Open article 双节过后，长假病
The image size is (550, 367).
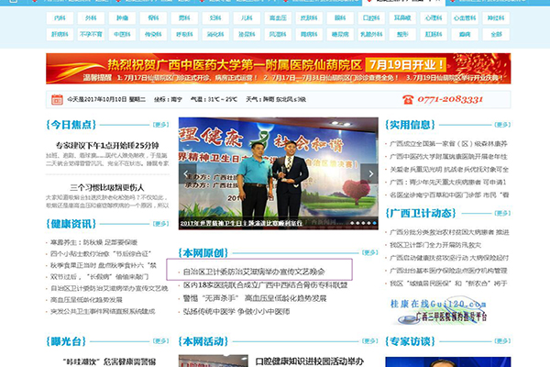click(99, 277)
